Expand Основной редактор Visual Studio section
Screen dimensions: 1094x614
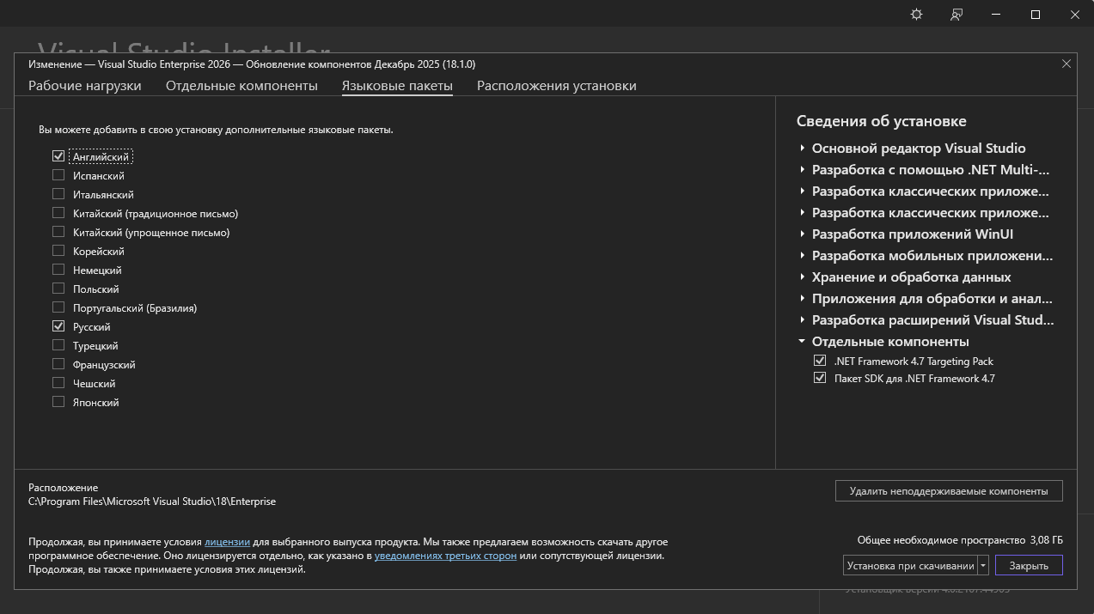(x=802, y=149)
